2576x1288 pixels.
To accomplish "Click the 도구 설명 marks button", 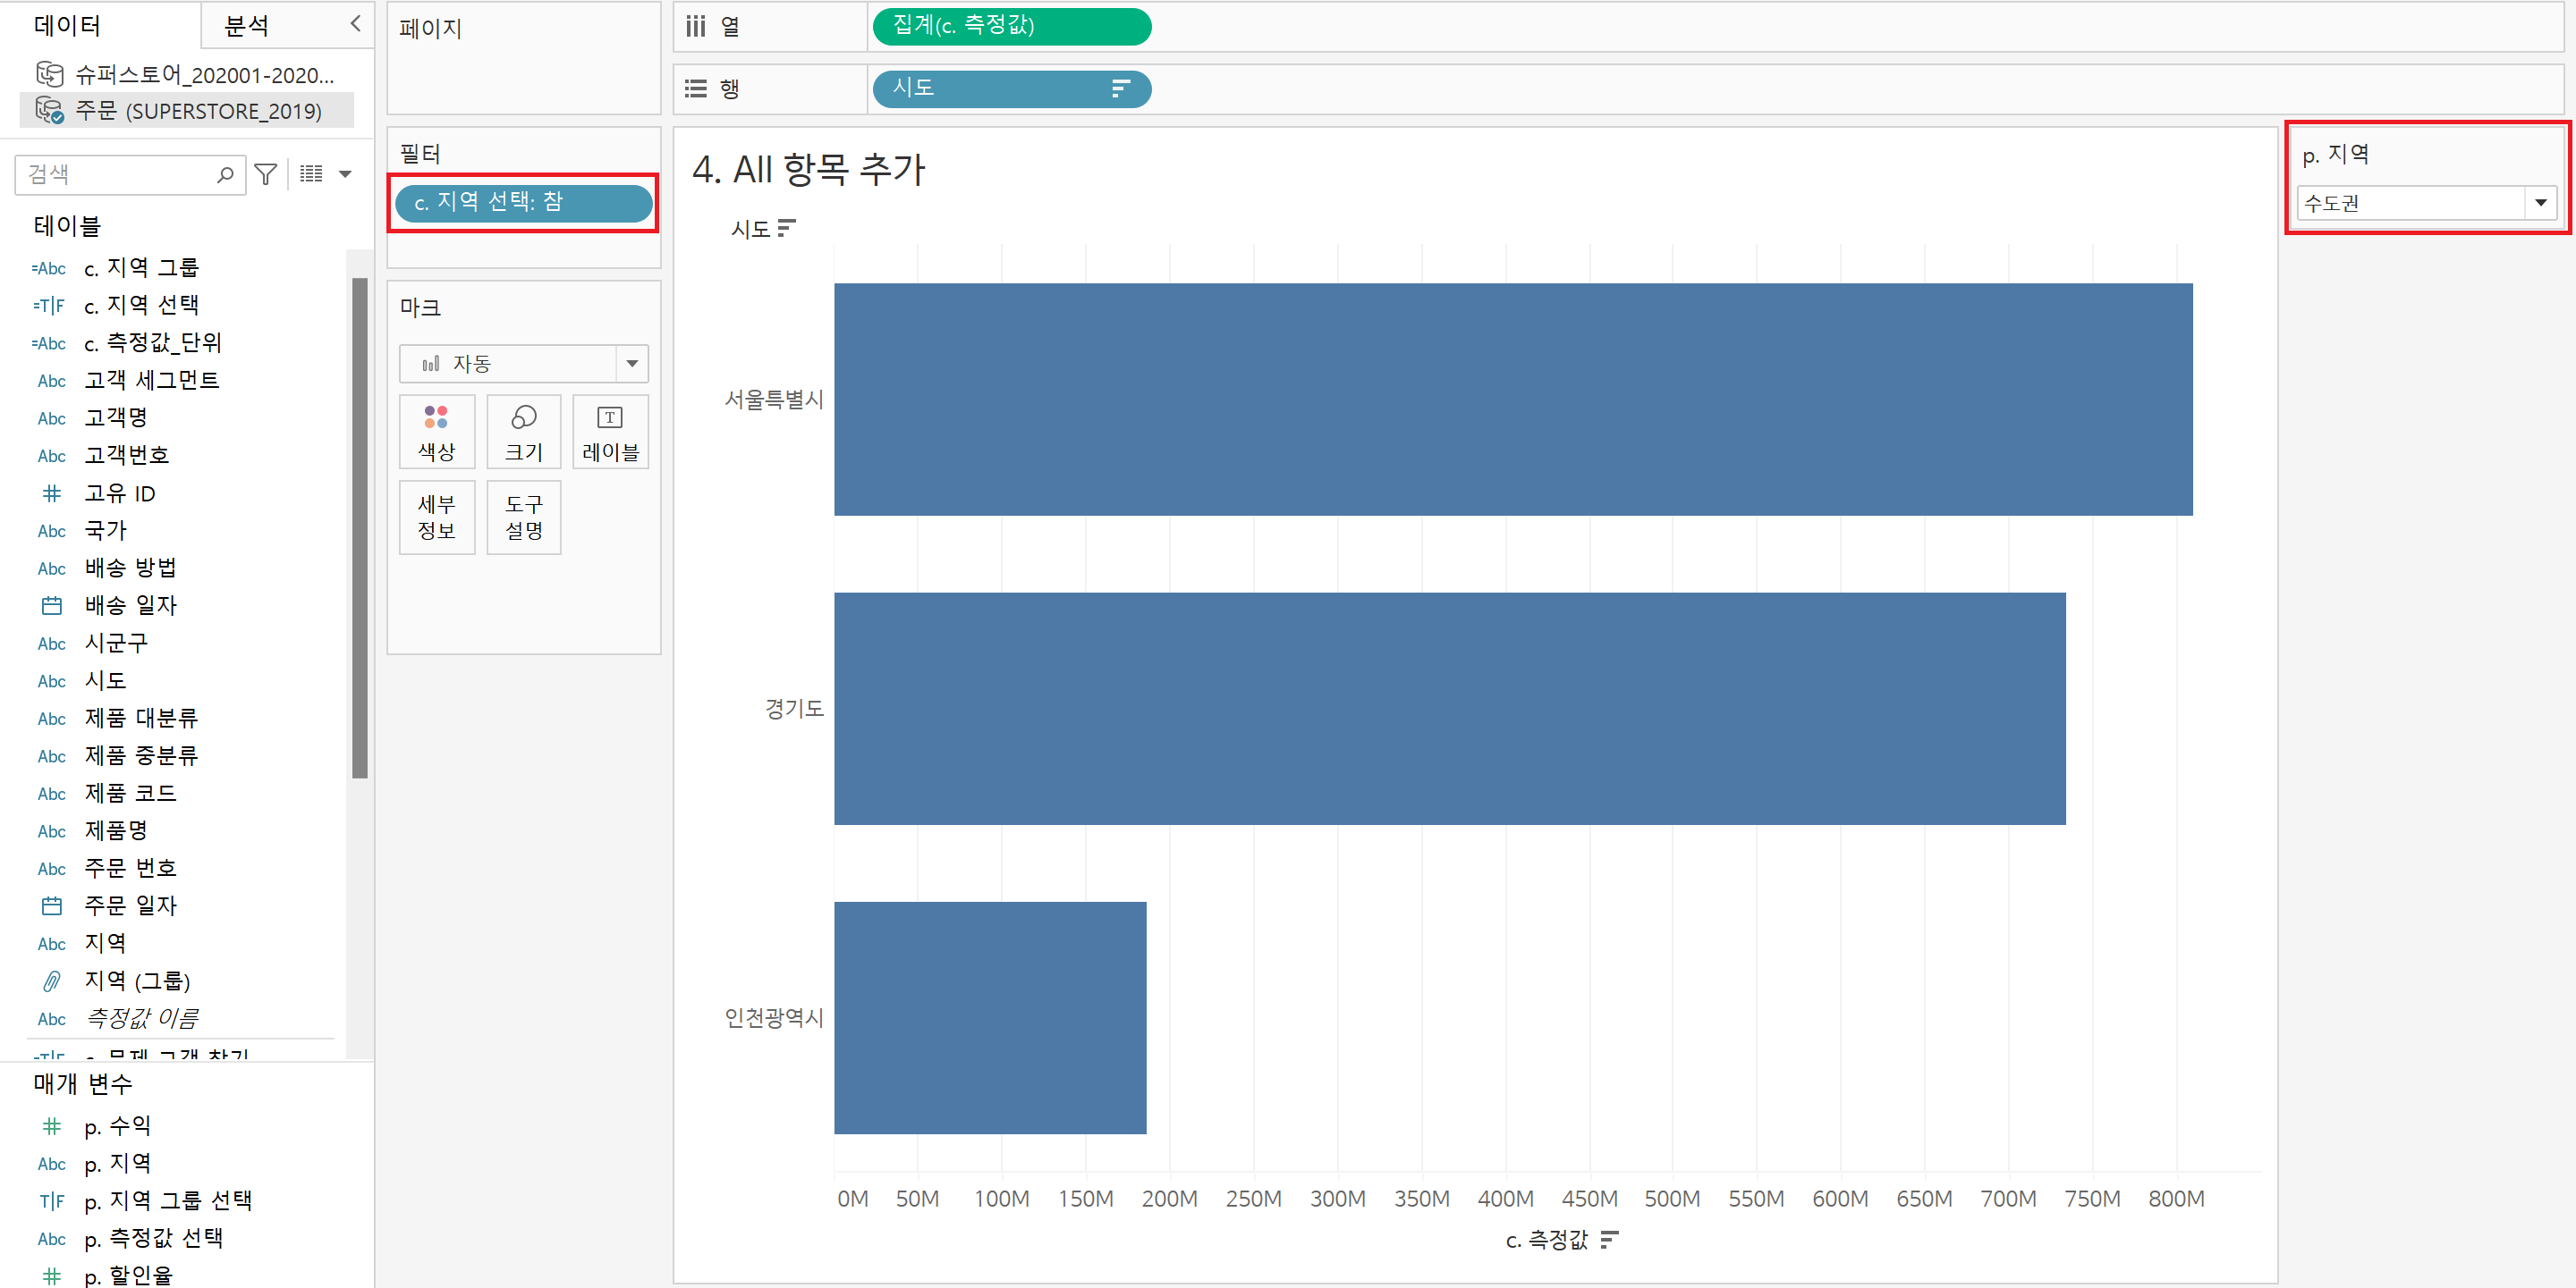I will [x=523, y=517].
